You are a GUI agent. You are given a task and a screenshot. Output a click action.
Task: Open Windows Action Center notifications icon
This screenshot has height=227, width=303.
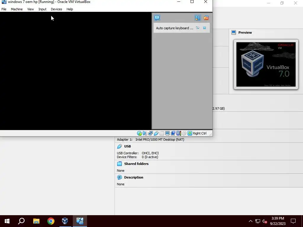pos(293,221)
